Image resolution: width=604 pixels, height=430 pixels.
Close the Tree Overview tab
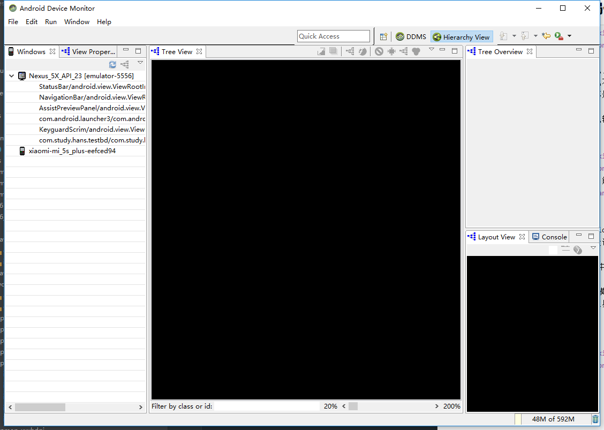coord(530,51)
